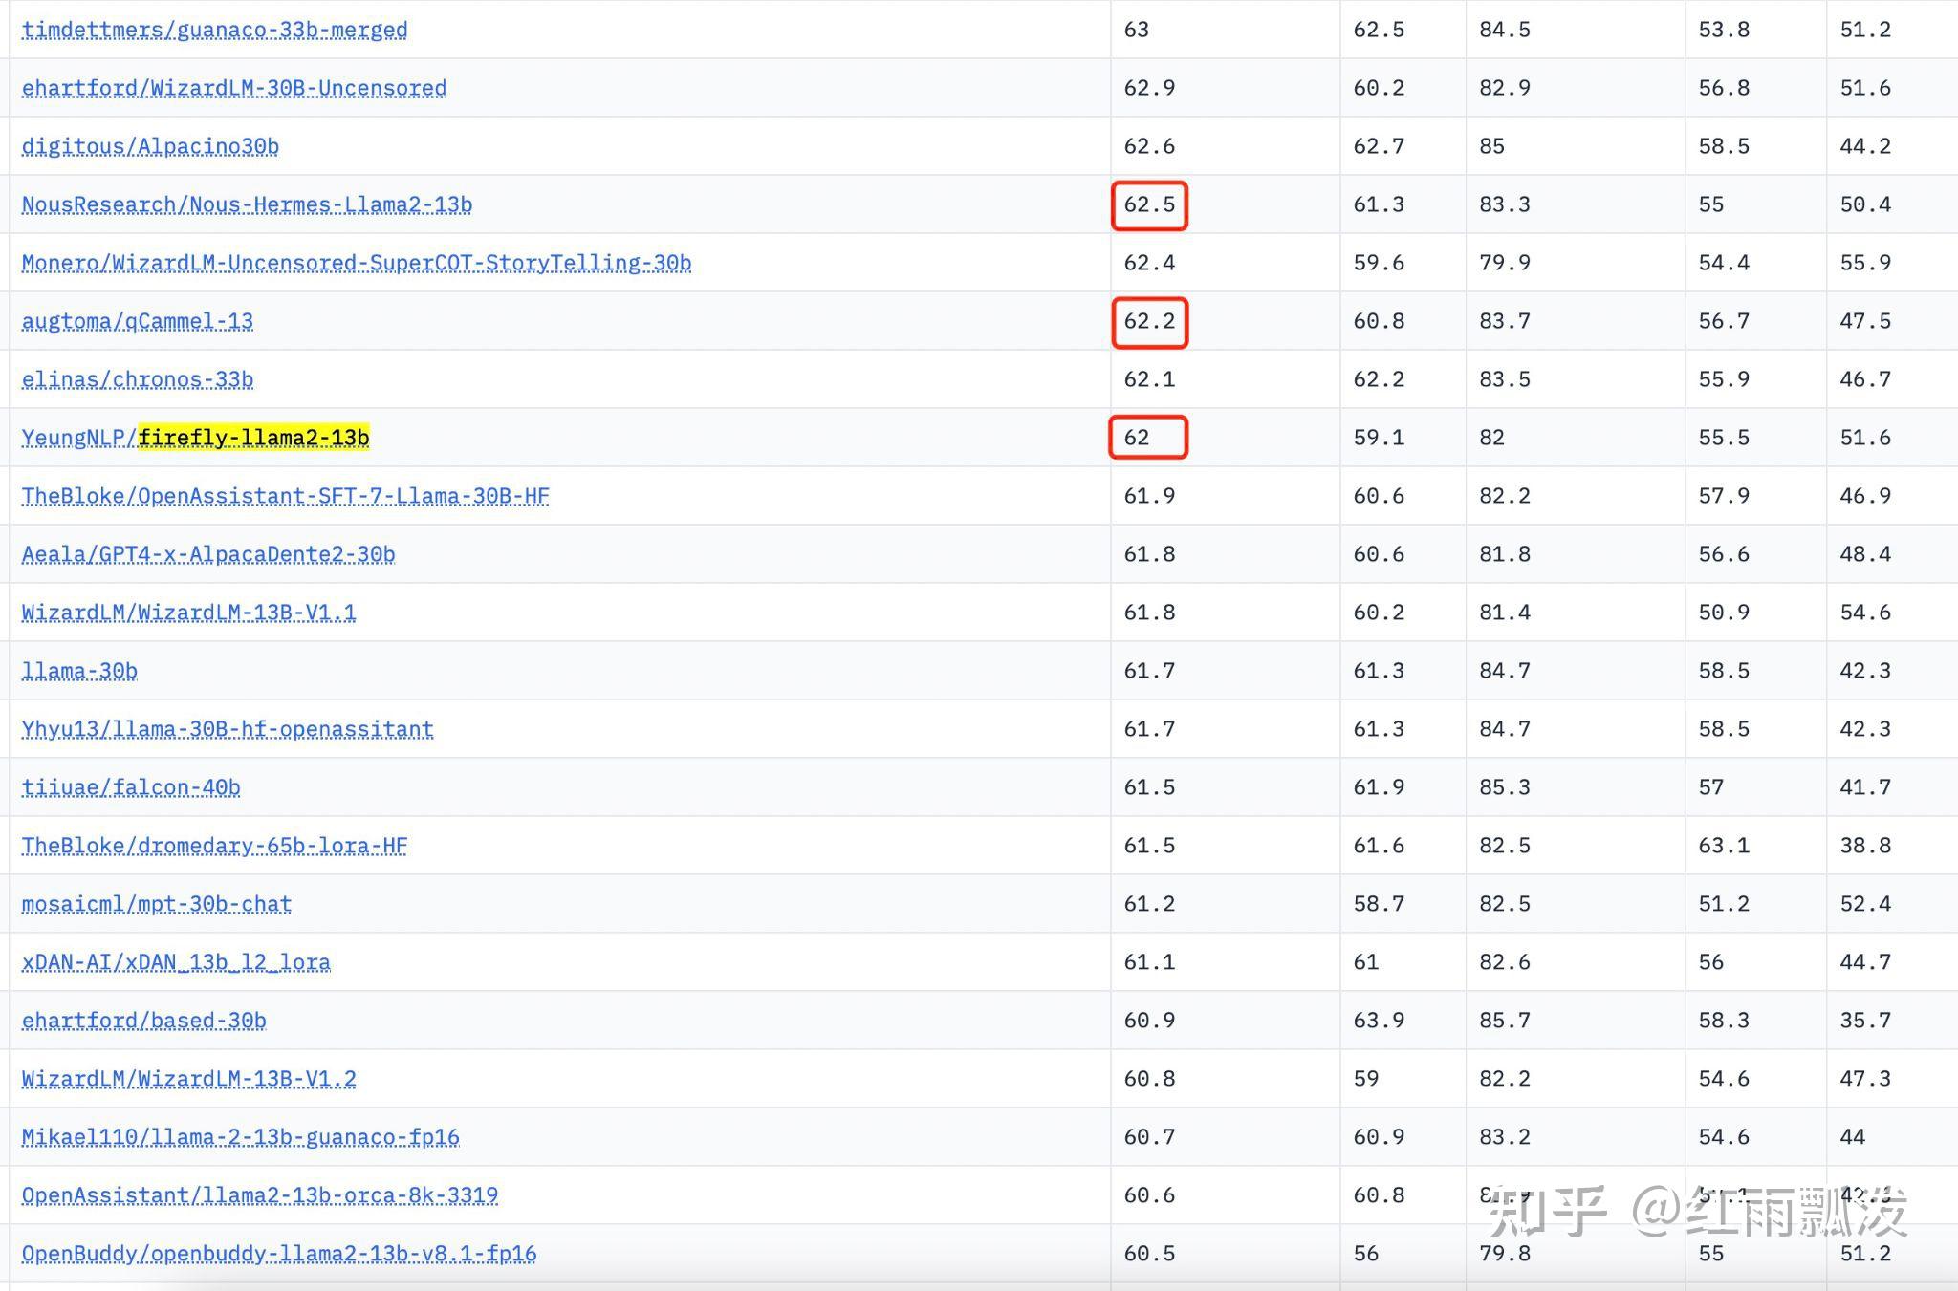The image size is (1958, 1291).
Task: Open OpenBuddy/openbuddy-llama2-13b-v8.1-fp16 link
Action: [278, 1254]
